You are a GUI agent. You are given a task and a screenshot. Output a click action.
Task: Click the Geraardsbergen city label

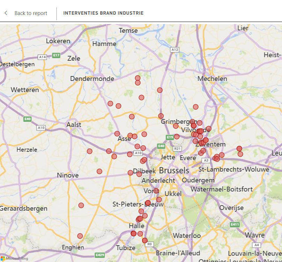[24, 209]
